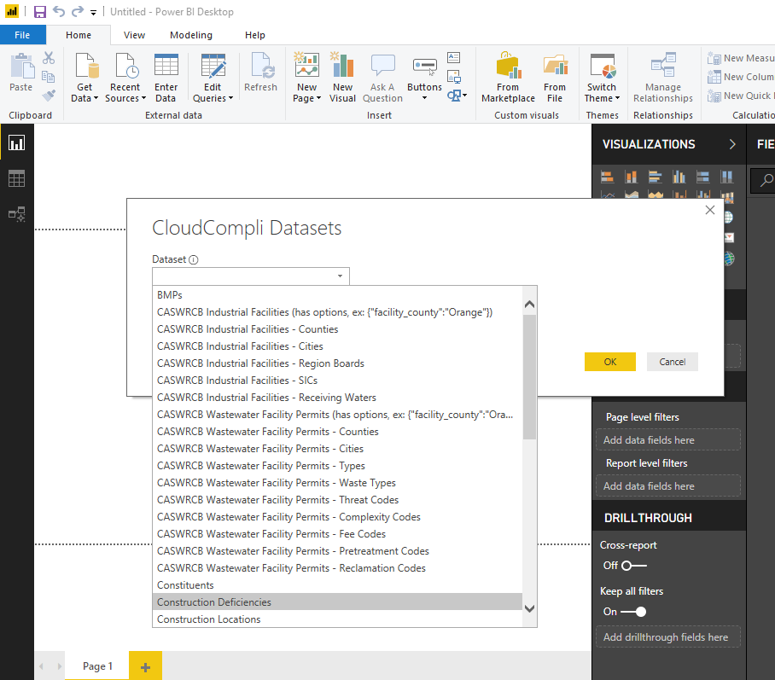Click New Column in Calculations group
This screenshot has width=775, height=680.
[x=740, y=77]
